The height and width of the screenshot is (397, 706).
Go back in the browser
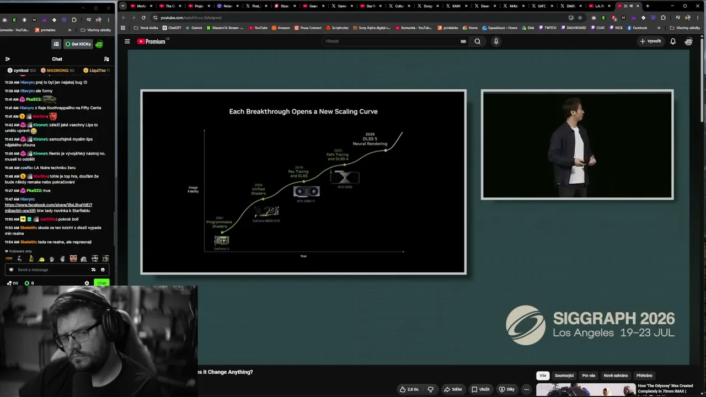(x=124, y=18)
